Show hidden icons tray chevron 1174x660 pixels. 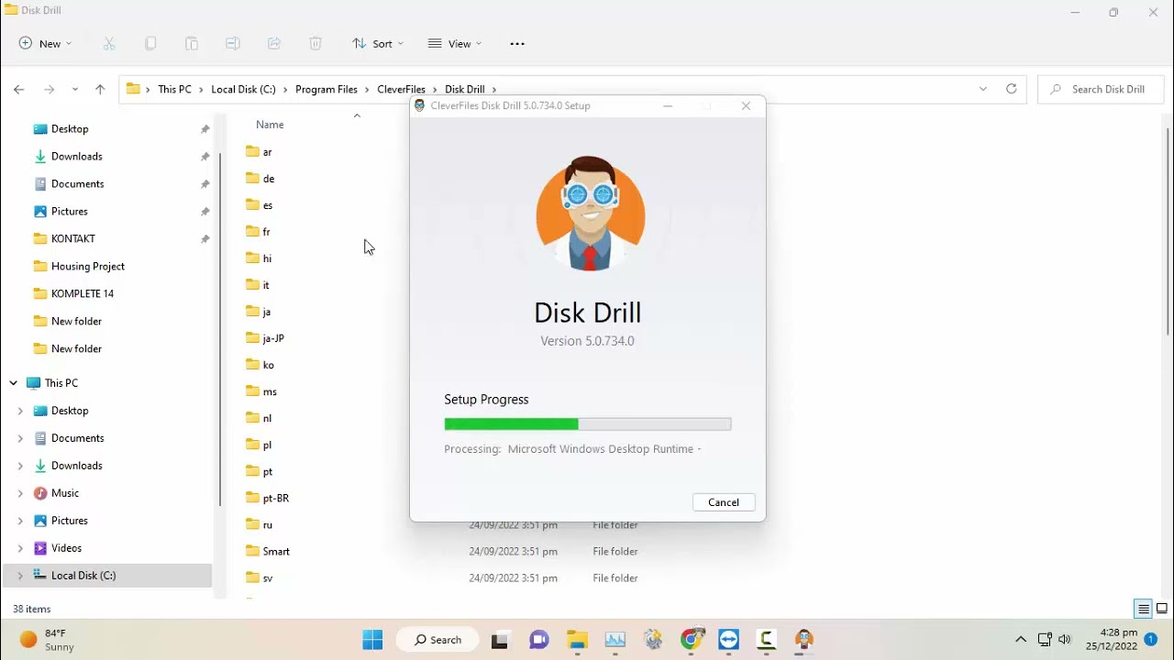[1020, 640]
